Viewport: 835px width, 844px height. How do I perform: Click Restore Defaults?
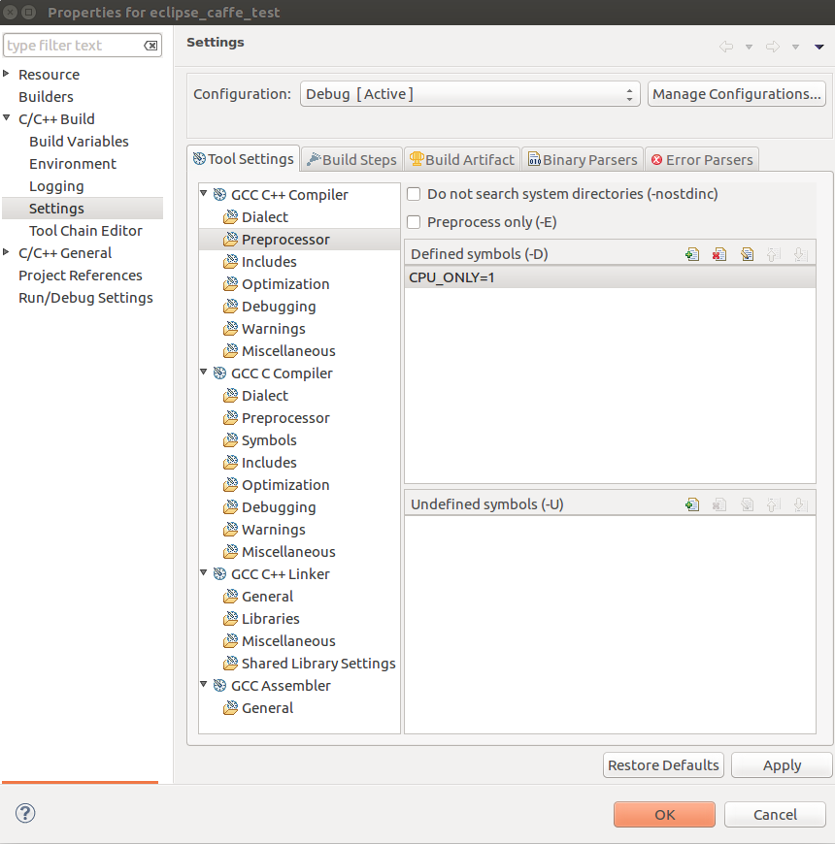point(663,764)
